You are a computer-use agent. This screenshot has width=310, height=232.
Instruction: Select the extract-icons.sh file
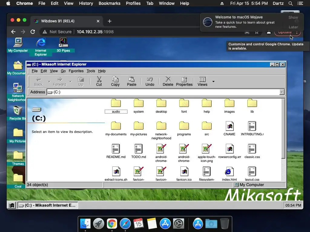click(x=116, y=174)
